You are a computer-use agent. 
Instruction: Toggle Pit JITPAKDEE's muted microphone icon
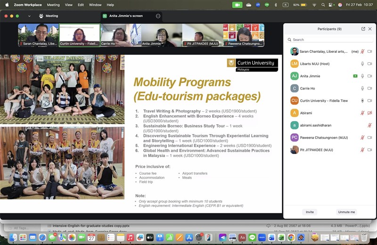tap(362, 150)
